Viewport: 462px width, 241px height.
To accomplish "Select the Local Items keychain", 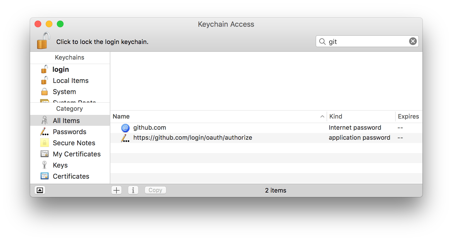I will pyautogui.click(x=70, y=81).
